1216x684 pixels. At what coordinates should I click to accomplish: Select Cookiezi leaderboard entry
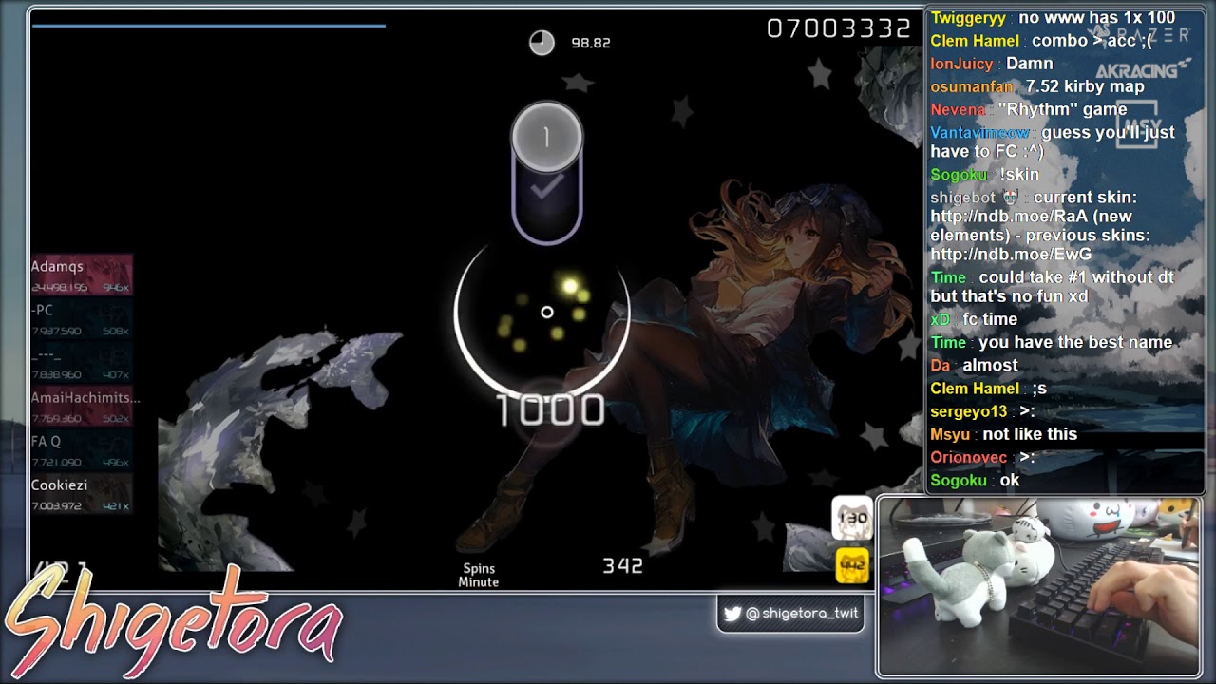click(82, 494)
